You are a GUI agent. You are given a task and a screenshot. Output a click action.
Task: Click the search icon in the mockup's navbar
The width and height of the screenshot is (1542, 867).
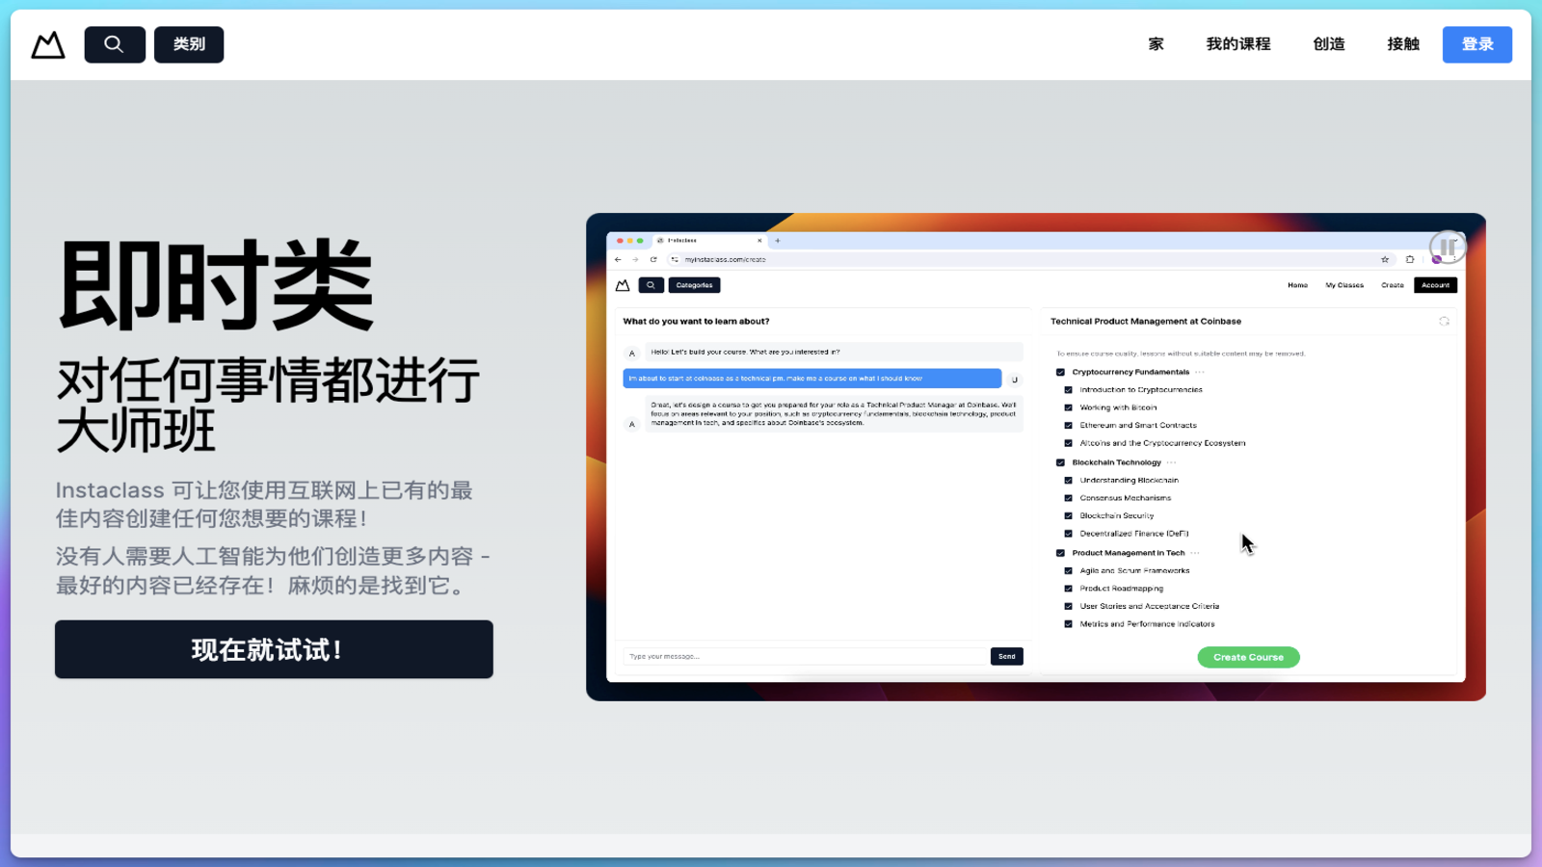point(651,284)
